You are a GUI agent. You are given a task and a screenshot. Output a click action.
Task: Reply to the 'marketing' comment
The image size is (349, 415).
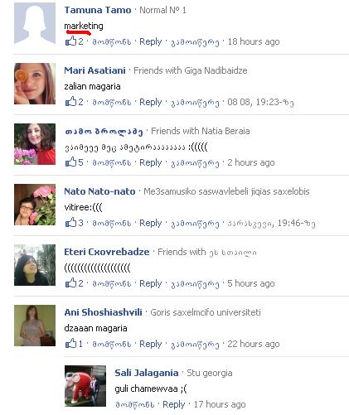[x=151, y=41]
